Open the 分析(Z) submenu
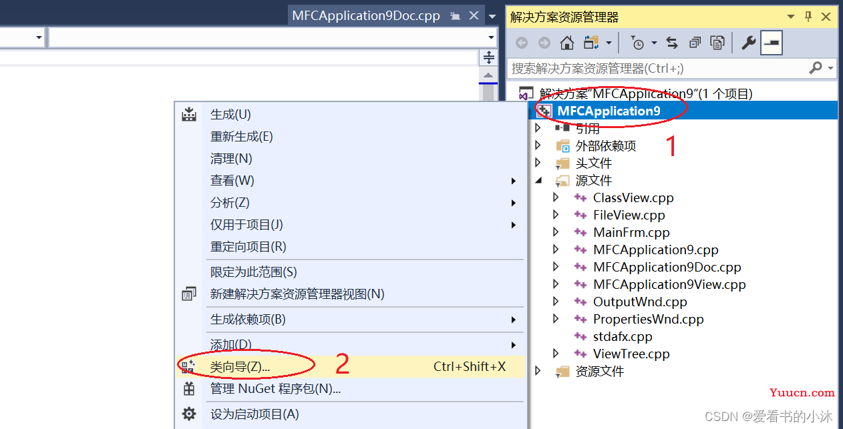Screen dimensions: 843x429 pos(349,202)
